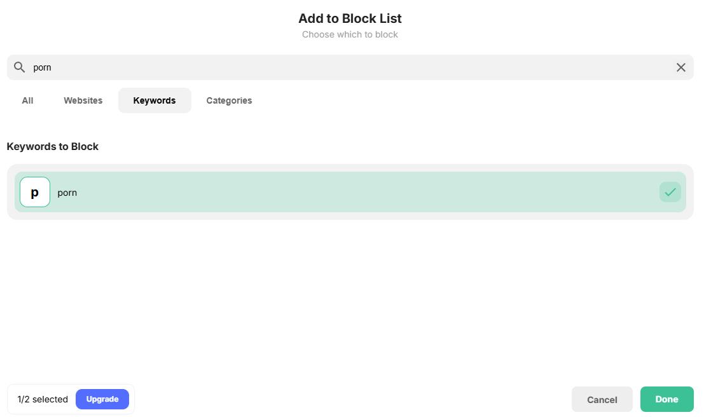Click the 'Choose which to block' subtitle
This screenshot has width=704, height=417.
350,34
